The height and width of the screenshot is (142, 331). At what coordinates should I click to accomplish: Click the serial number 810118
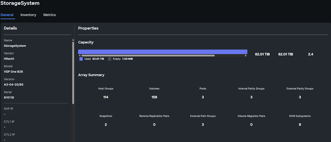(x=9, y=97)
